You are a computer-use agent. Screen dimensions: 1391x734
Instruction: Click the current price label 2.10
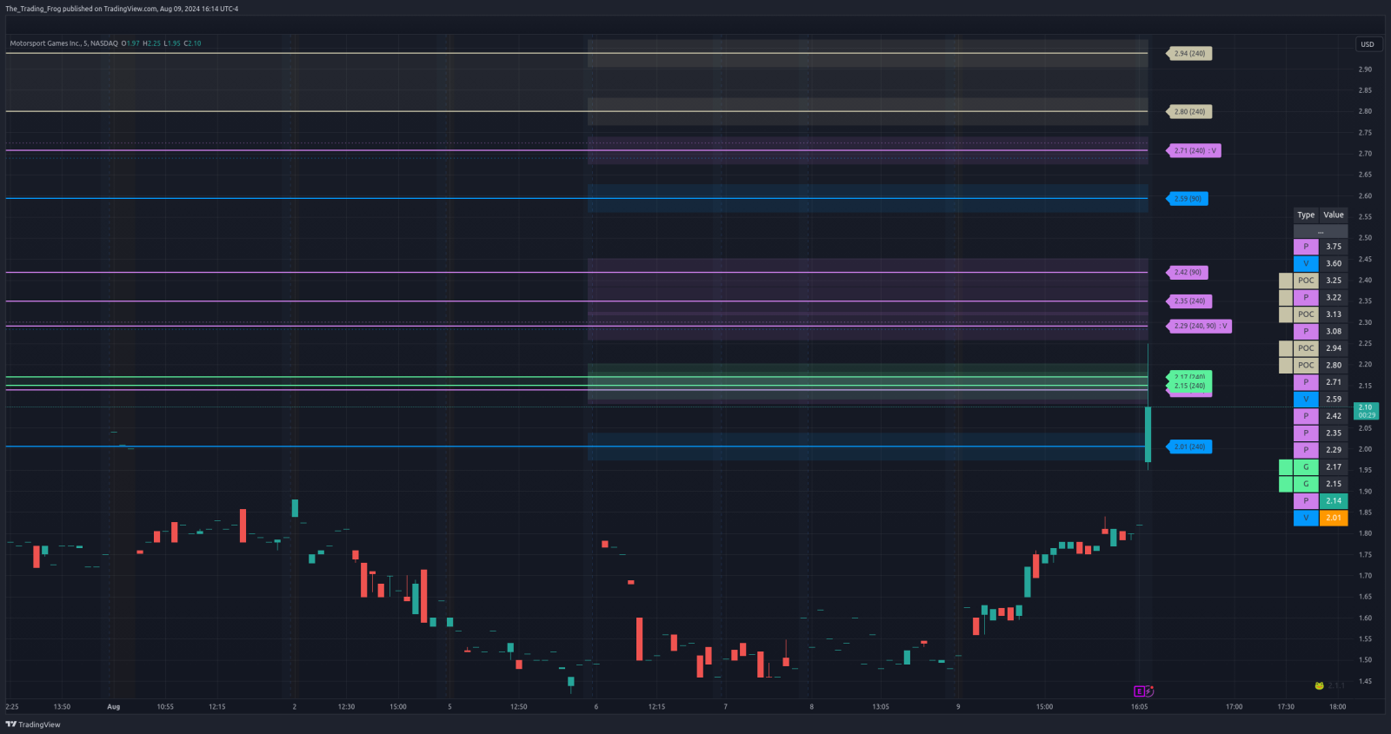coord(1366,411)
